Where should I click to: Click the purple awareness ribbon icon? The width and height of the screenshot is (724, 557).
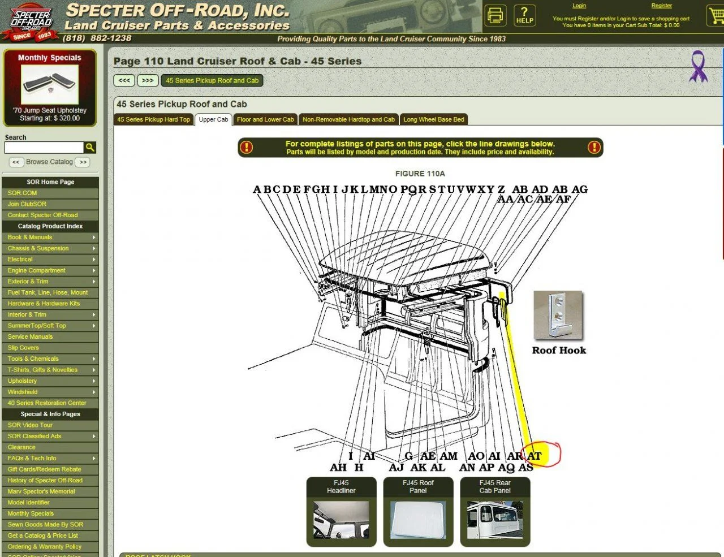pos(699,67)
